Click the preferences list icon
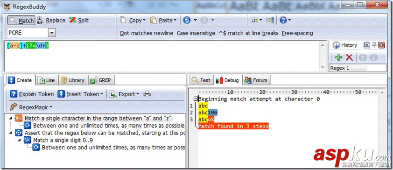This screenshot has width=393, height=170. (x=270, y=20)
